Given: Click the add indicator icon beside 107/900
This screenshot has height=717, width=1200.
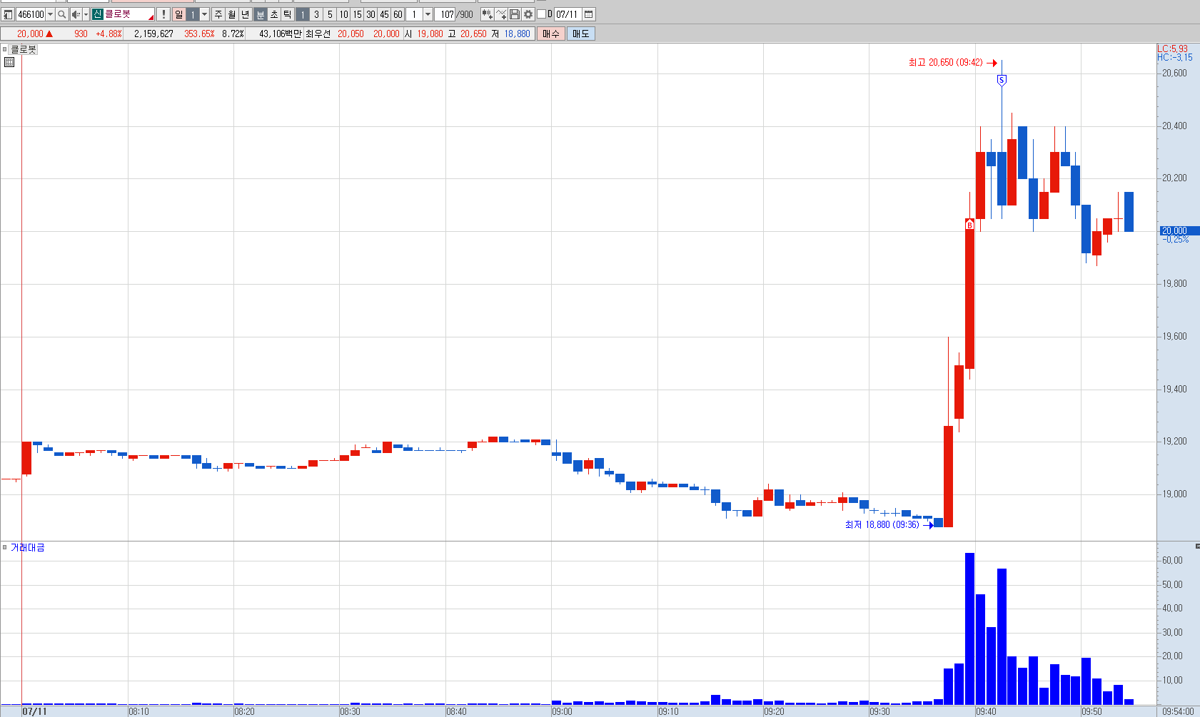Looking at the screenshot, I should [x=487, y=14].
